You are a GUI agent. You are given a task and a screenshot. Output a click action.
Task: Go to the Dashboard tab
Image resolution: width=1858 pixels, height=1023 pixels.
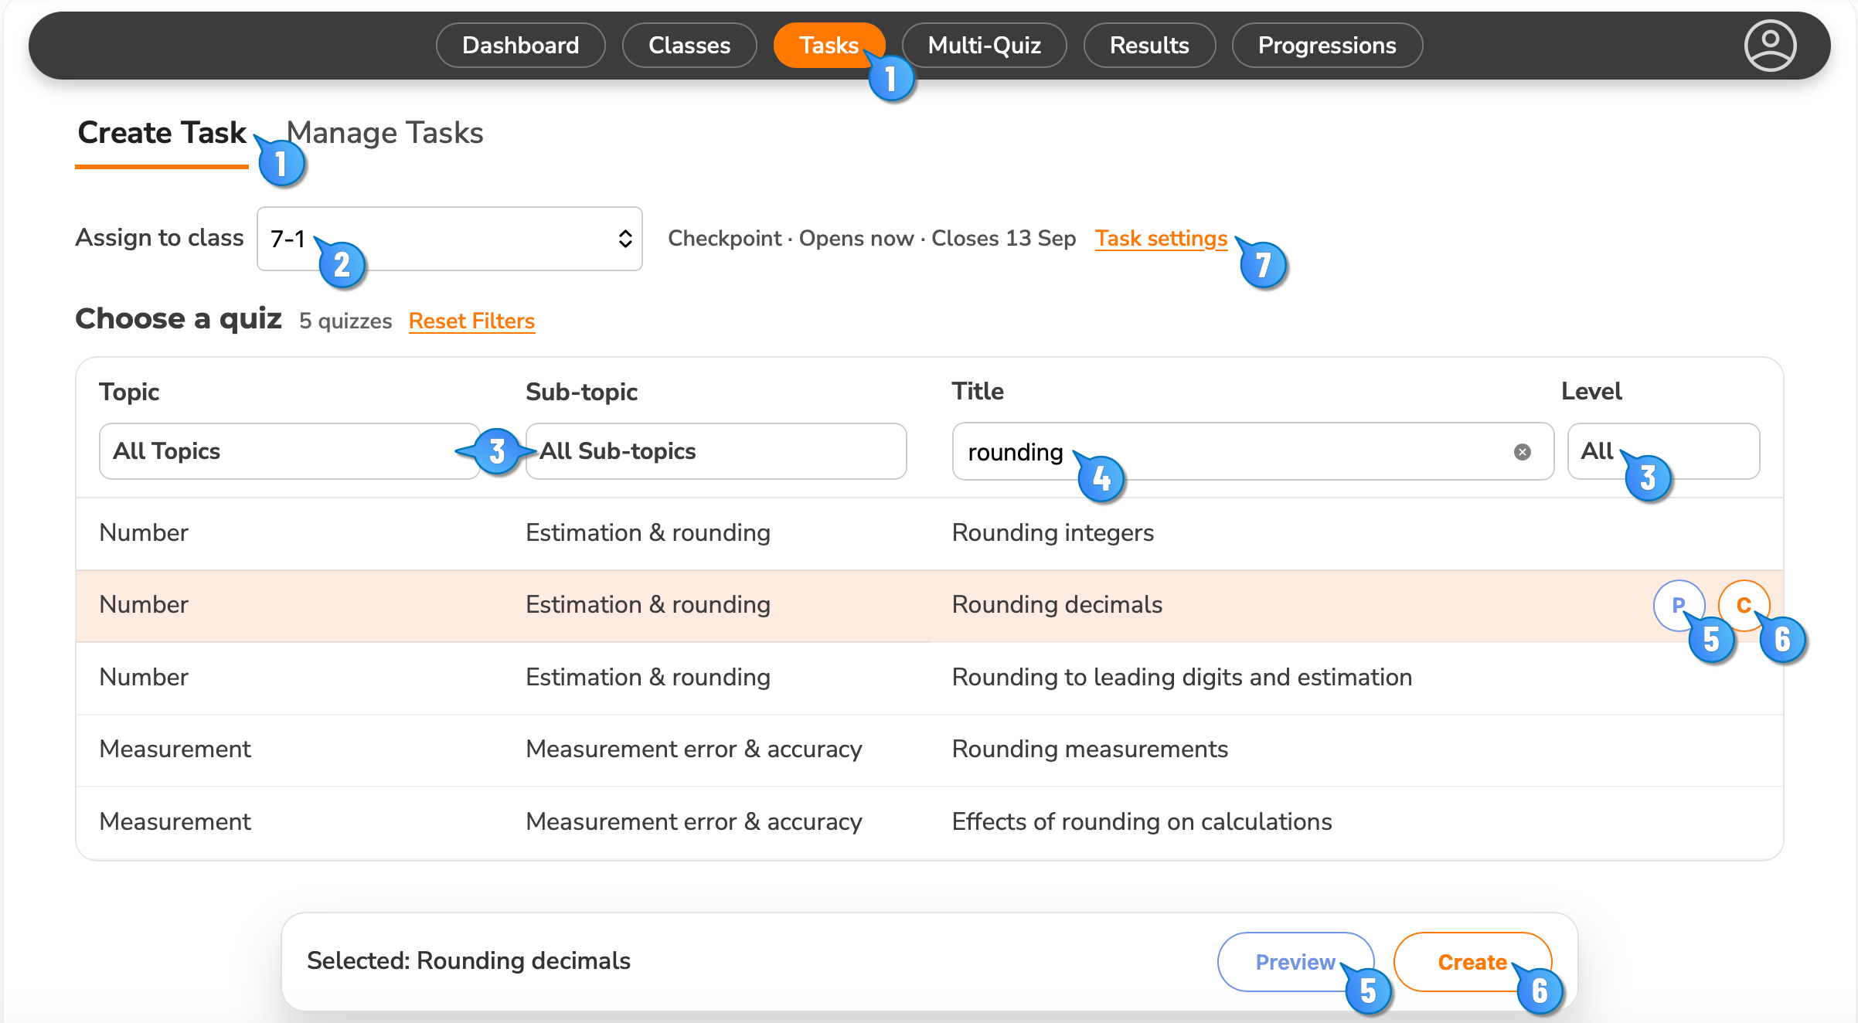pyautogui.click(x=521, y=45)
